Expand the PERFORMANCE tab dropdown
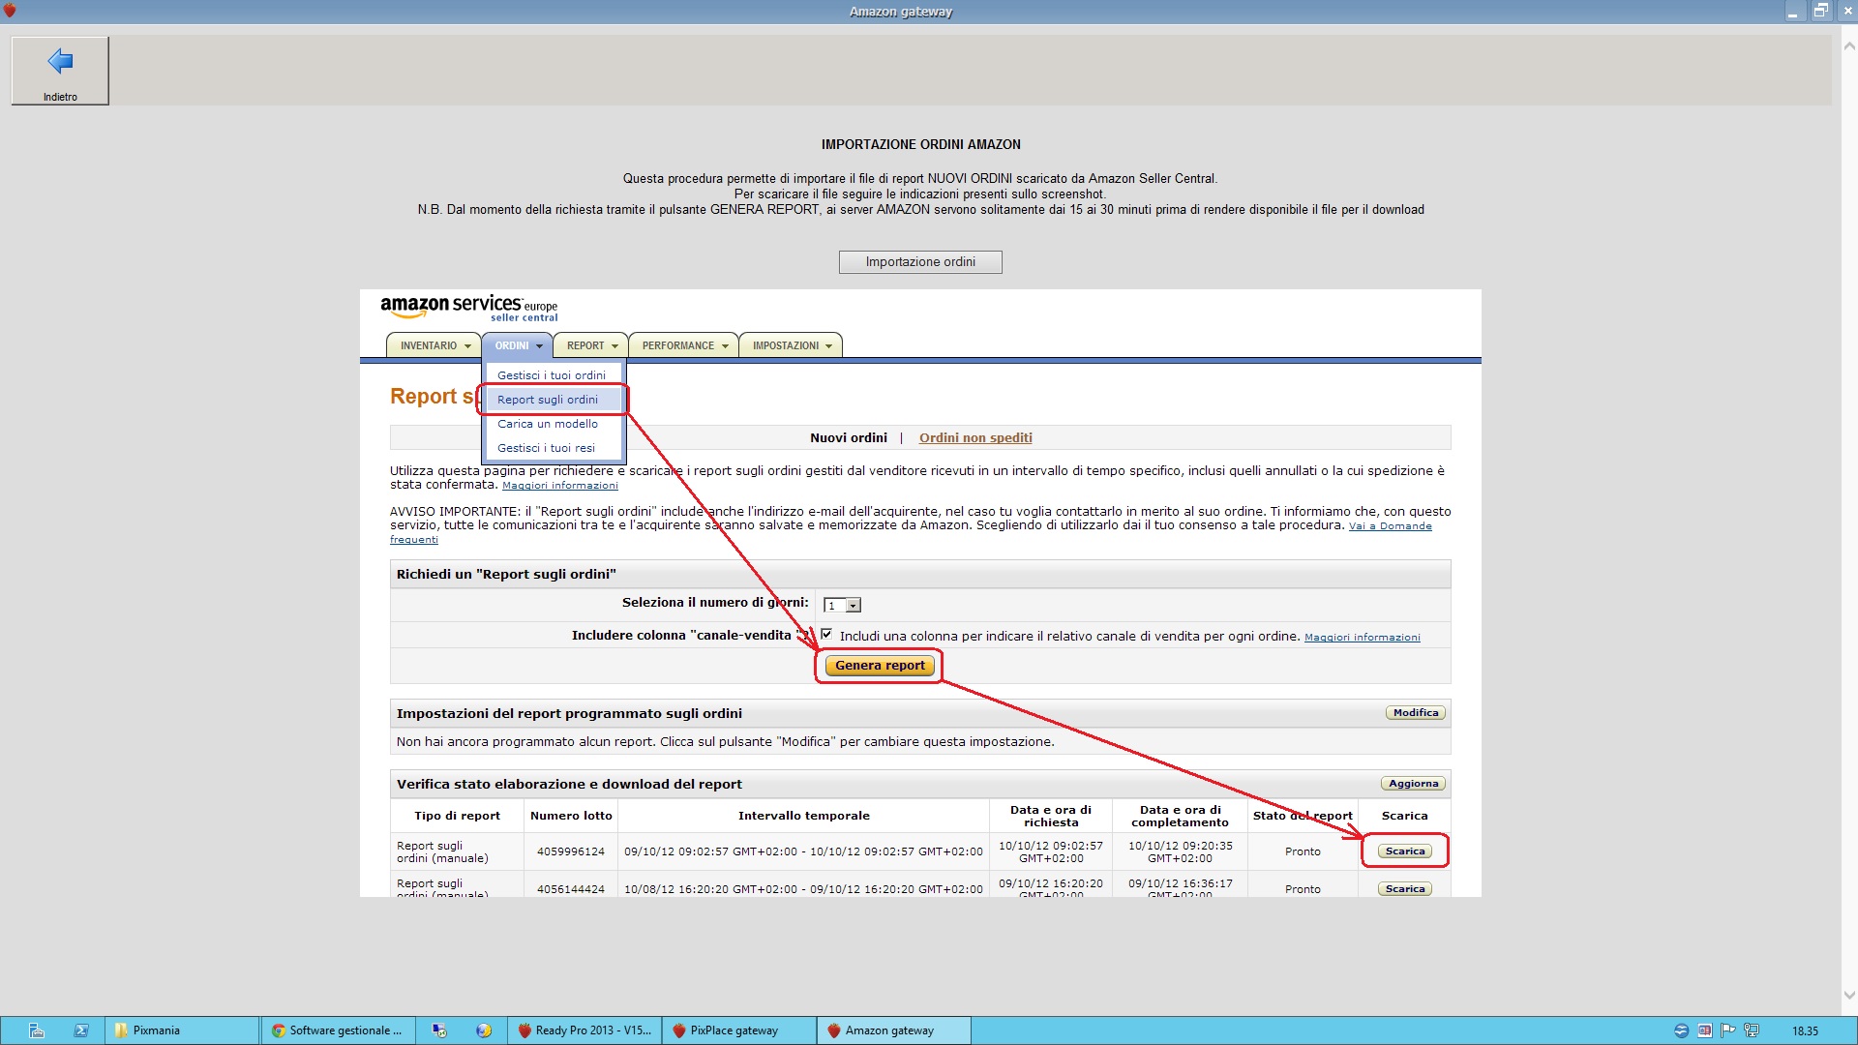 click(x=725, y=346)
